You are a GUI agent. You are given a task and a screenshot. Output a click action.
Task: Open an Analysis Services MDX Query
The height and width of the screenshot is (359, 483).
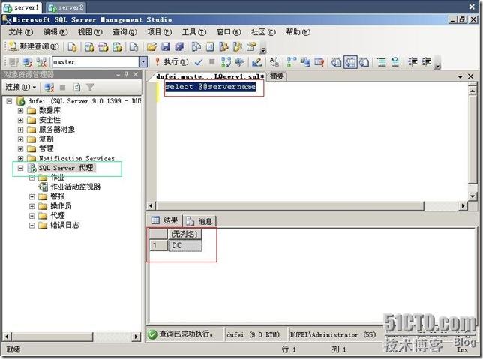(90, 46)
